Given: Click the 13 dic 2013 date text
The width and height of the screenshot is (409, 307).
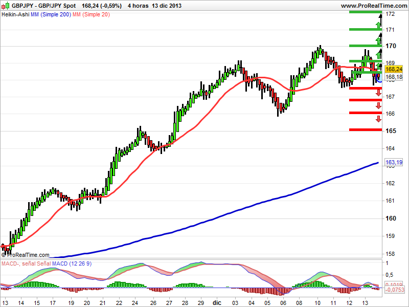Looking at the screenshot, I should coord(167,6).
